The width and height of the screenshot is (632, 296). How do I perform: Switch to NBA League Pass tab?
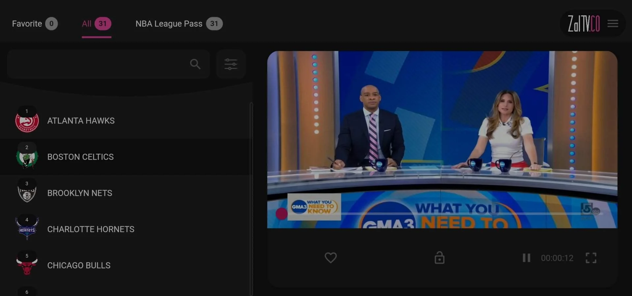(x=179, y=24)
